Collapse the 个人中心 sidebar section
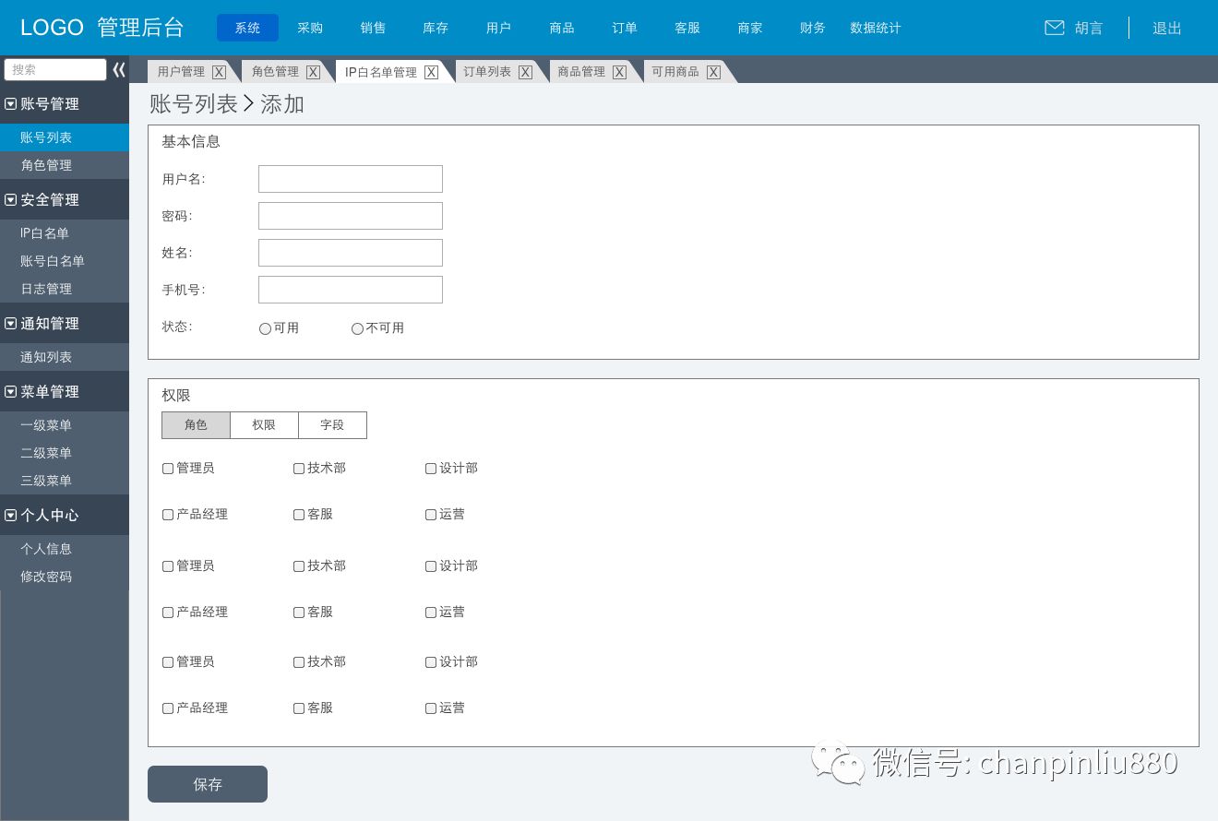The height and width of the screenshot is (821, 1218). point(11,515)
